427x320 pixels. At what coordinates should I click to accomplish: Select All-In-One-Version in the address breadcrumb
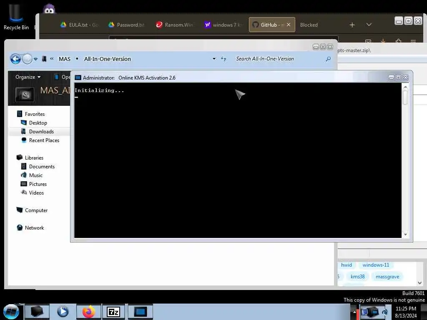[107, 59]
